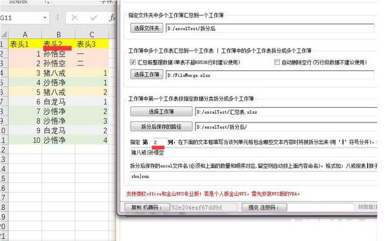The width and height of the screenshot is (387, 241).
Task: Click cell with value 7 in column A
Action: pos(25,111)
